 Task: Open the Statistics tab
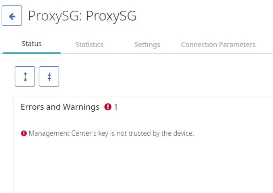tap(89, 45)
